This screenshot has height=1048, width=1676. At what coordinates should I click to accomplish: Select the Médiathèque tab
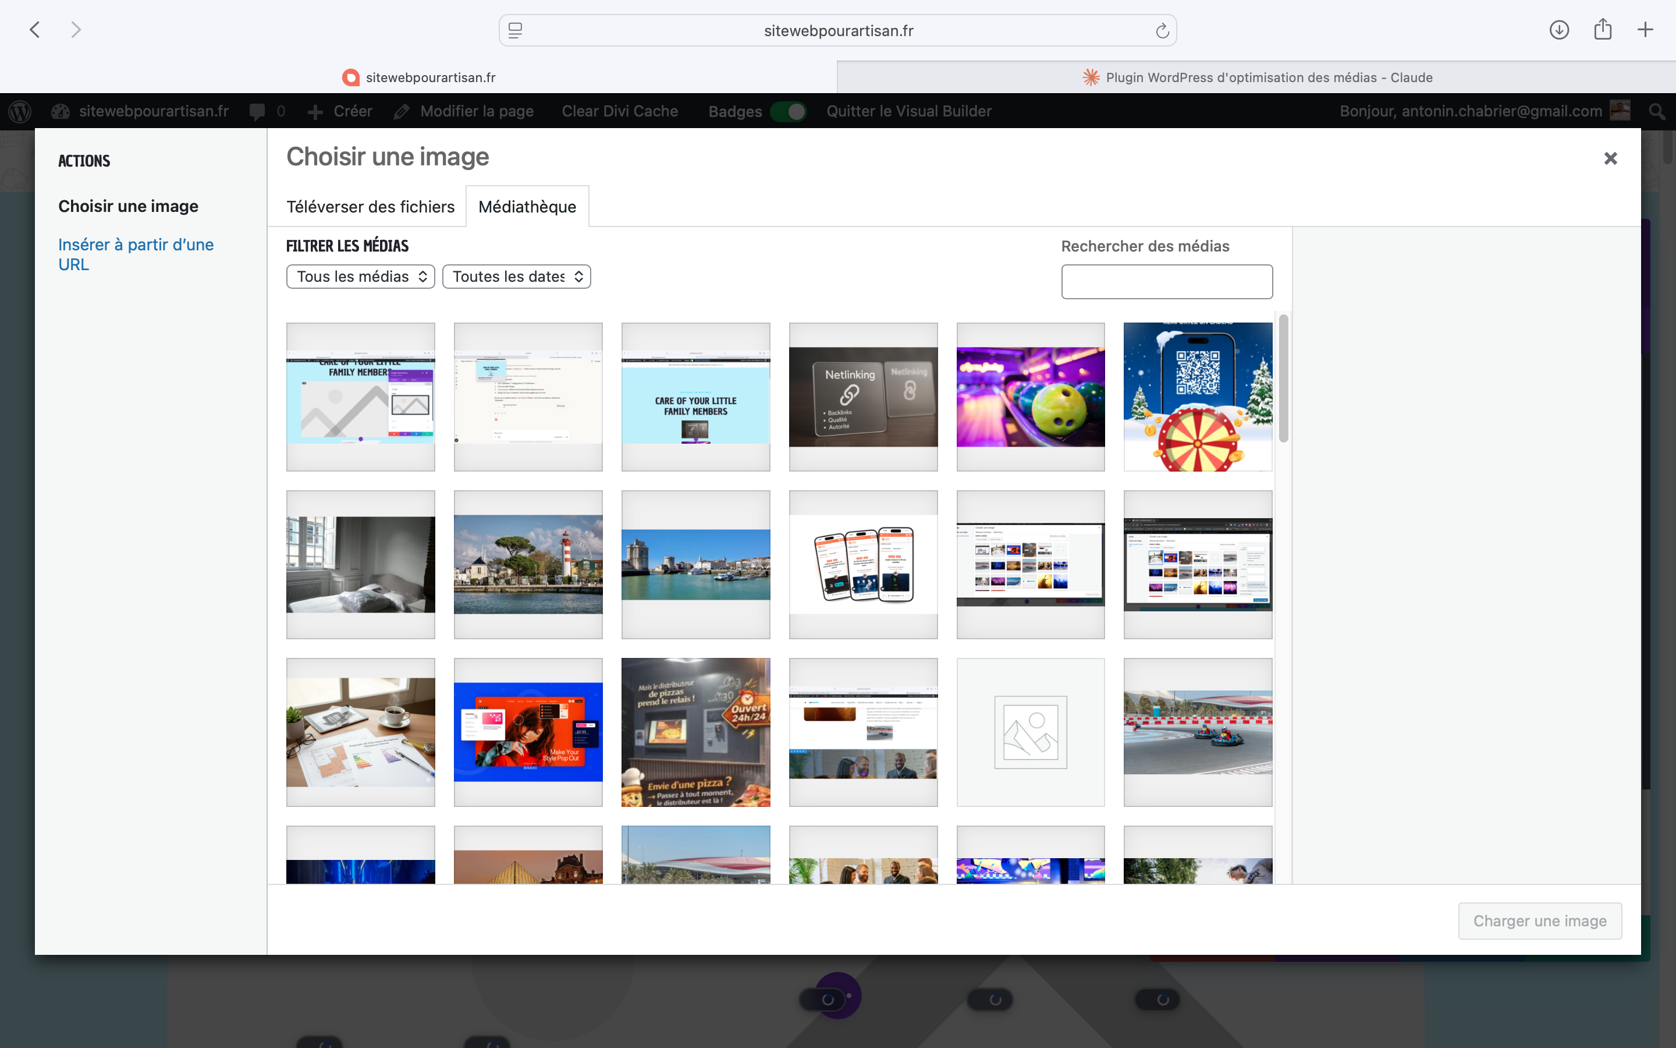527,207
